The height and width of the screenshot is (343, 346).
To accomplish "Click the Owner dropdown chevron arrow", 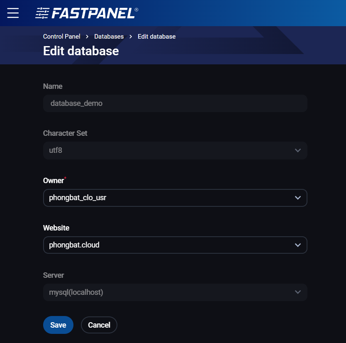I will tap(297, 198).
